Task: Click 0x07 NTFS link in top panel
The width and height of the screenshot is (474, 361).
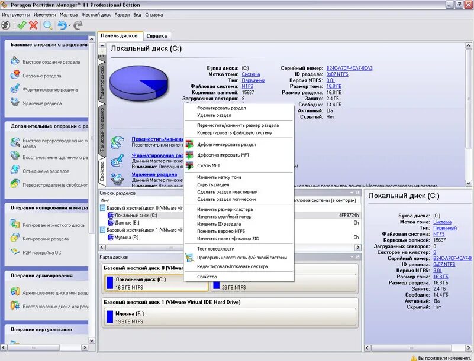Action: tap(337, 74)
